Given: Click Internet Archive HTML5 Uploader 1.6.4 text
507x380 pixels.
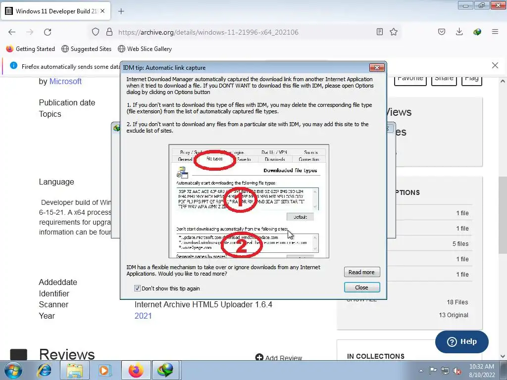Looking at the screenshot, I should tap(203, 305).
